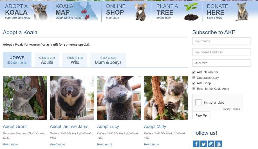Open the Facebook social icon

click(196, 144)
